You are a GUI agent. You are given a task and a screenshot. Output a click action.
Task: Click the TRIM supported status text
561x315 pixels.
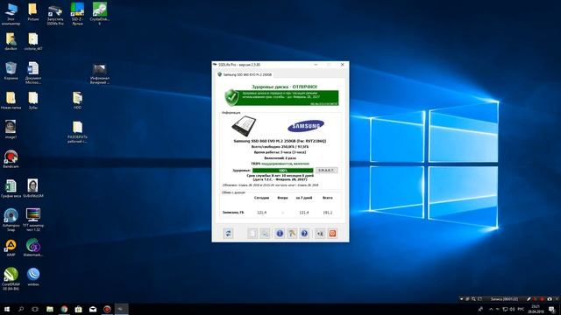[x=280, y=164]
